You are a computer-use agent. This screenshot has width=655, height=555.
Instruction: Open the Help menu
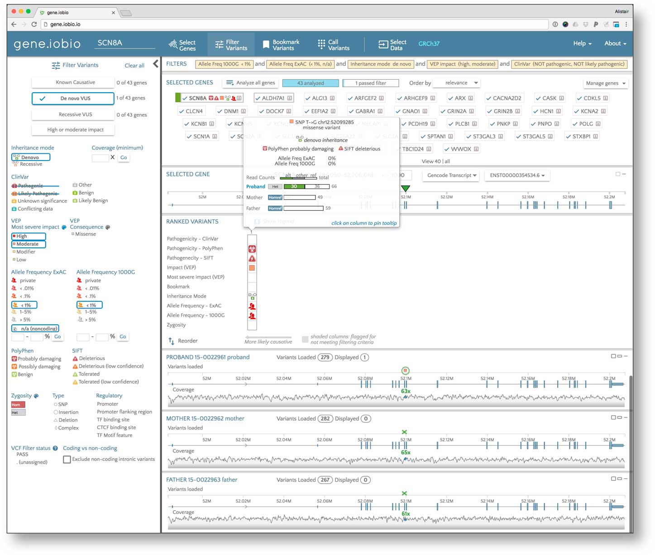click(x=582, y=44)
